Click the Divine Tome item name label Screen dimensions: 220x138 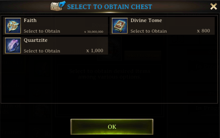pos(146,20)
